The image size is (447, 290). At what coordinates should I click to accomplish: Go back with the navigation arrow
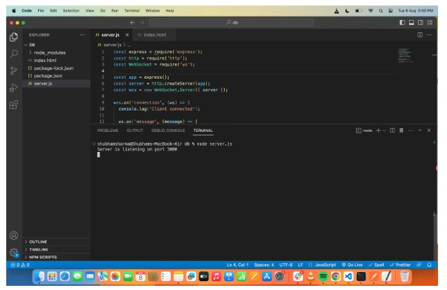[x=132, y=23]
